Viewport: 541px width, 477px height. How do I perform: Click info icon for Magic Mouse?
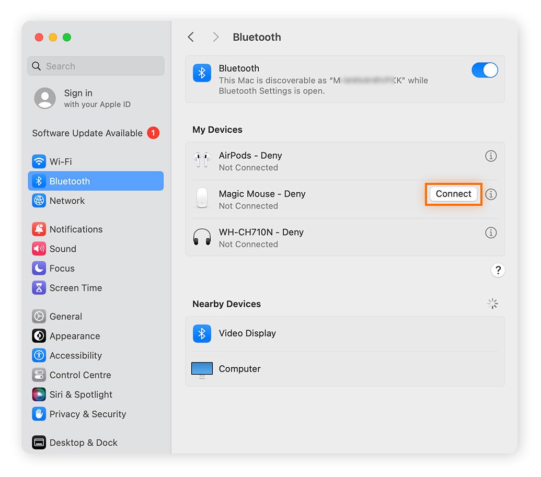point(490,194)
